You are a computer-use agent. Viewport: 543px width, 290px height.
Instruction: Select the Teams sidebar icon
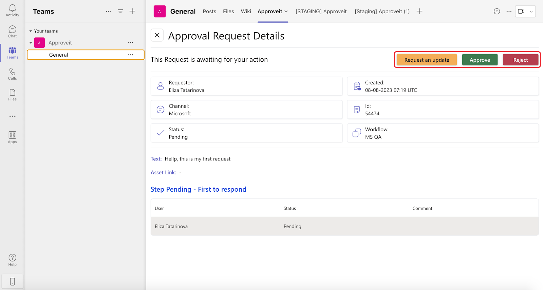[x=12, y=53]
